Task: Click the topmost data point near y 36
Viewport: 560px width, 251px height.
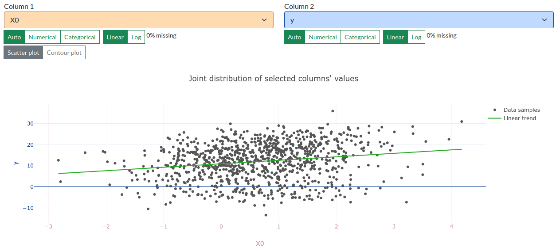Action: pyautogui.click(x=333, y=111)
